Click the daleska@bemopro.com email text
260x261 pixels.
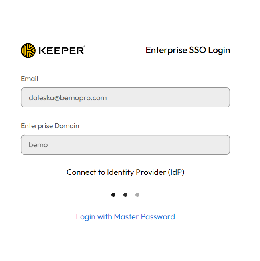coord(68,97)
